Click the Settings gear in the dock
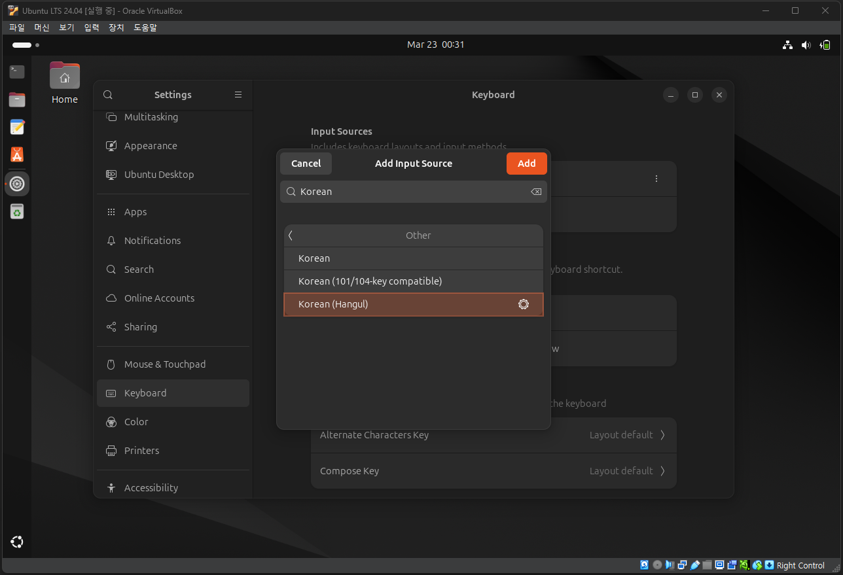This screenshot has width=843, height=575. (x=17, y=184)
